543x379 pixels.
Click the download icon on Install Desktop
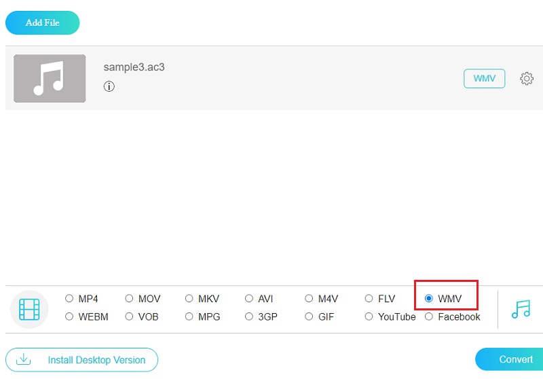click(23, 359)
